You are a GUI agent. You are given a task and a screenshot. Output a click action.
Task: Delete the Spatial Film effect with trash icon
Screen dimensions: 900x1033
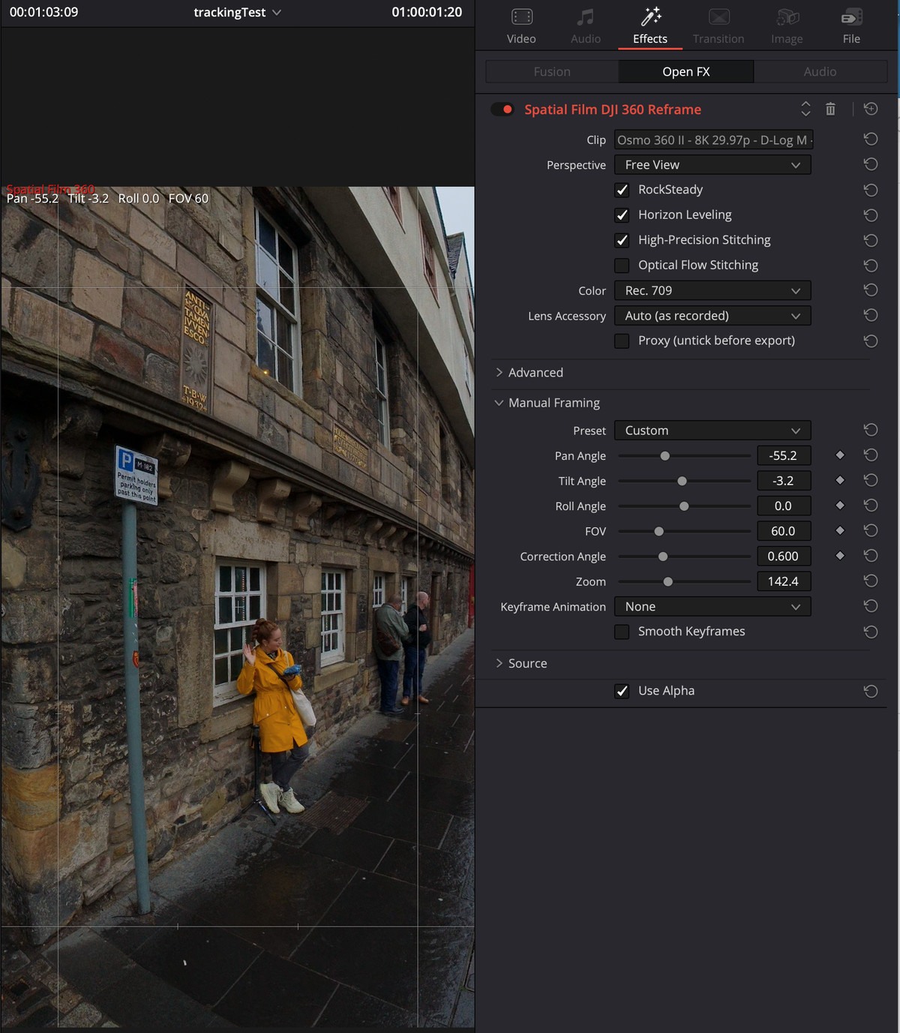(x=830, y=110)
